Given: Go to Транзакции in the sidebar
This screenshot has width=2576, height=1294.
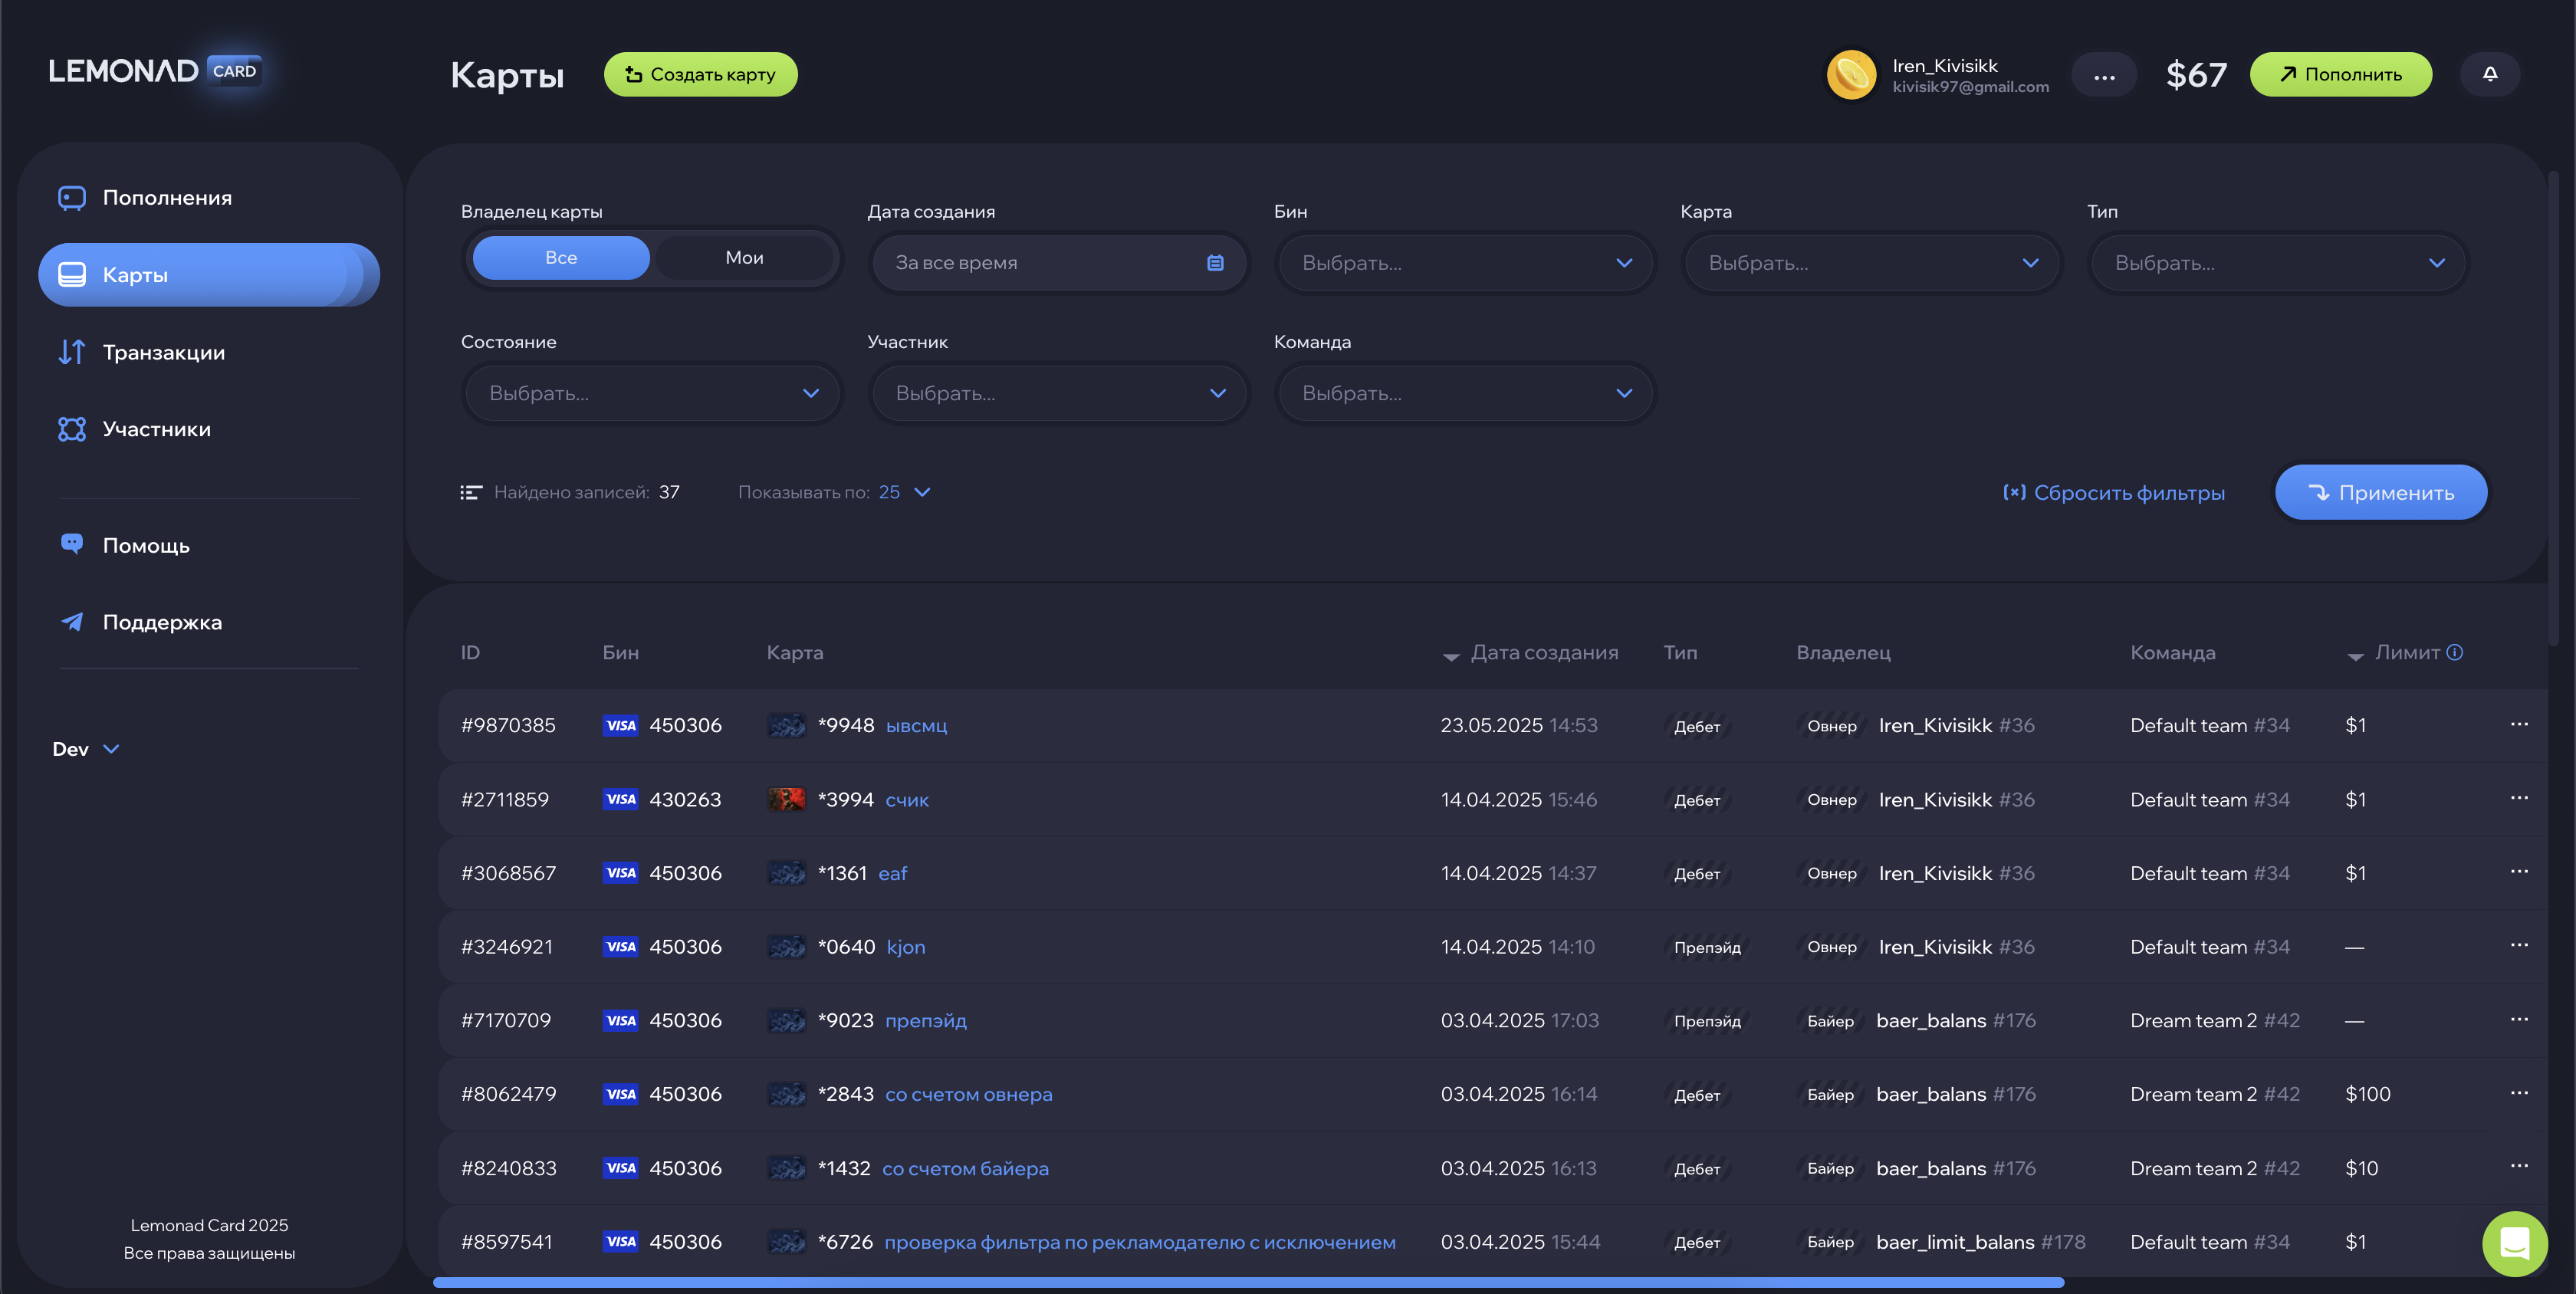Looking at the screenshot, I should (163, 352).
